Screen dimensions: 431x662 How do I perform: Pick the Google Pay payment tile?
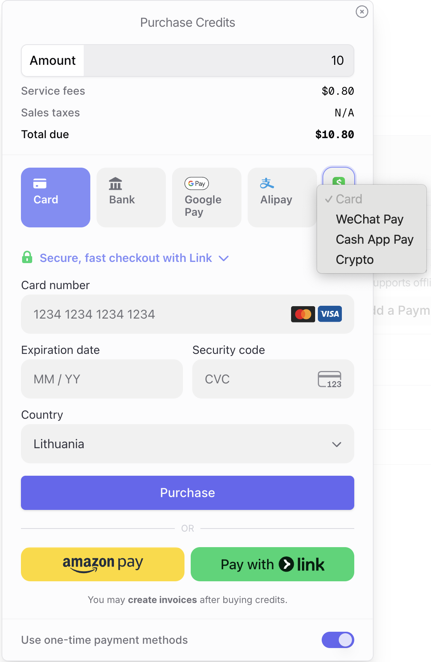pyautogui.click(x=207, y=198)
